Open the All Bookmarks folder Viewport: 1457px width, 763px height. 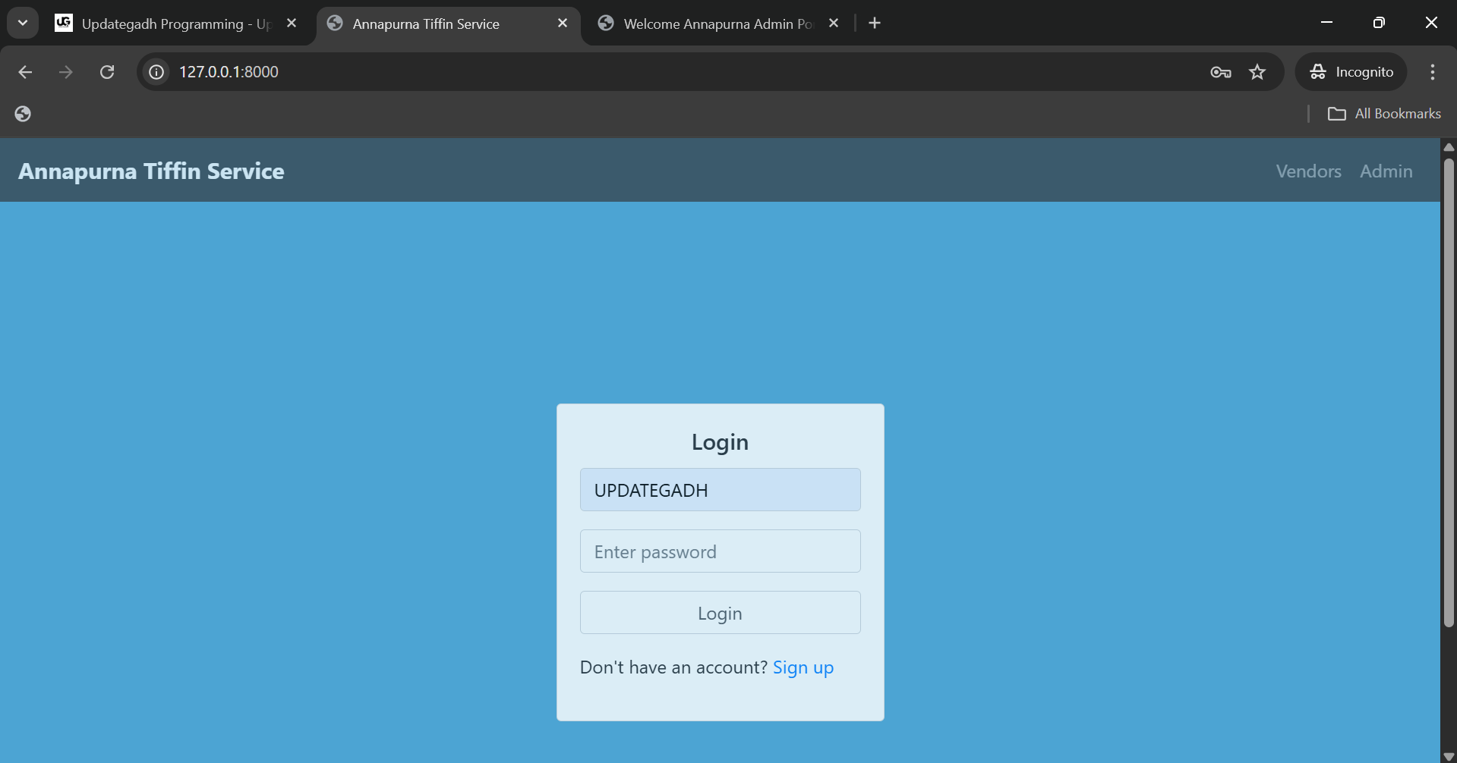1384,114
